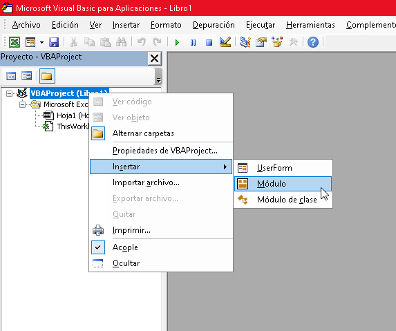Open Microsoft Excel view from toolbar
The image size is (396, 331).
coord(15,42)
